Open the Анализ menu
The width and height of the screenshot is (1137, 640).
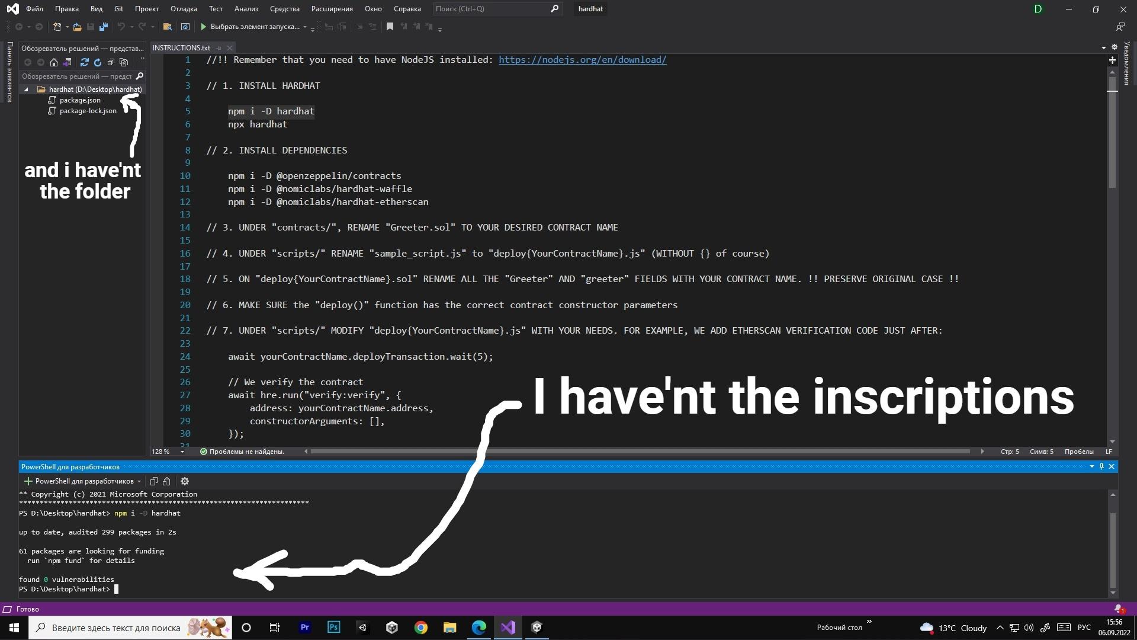tap(246, 9)
